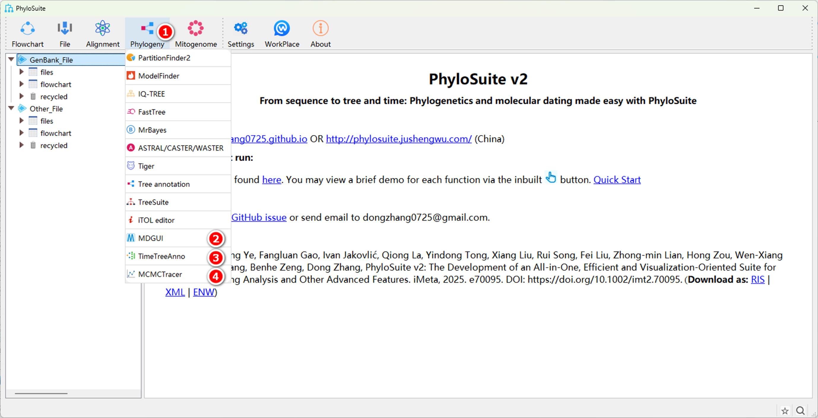
Task: Download citation as RIS
Action: [x=758, y=280]
